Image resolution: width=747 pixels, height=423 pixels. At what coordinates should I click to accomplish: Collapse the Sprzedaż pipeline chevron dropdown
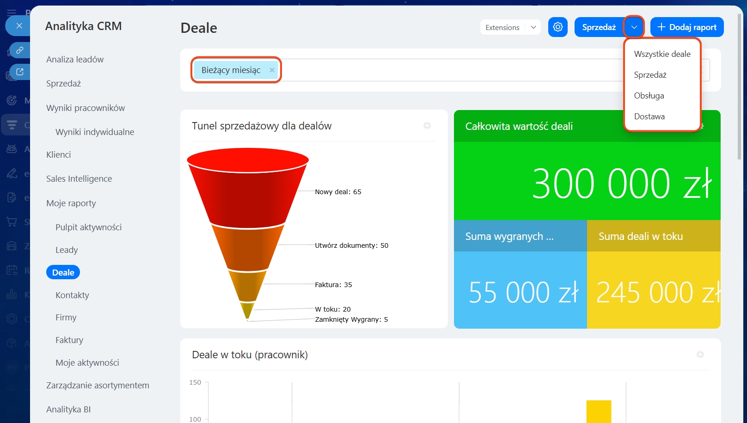point(634,27)
